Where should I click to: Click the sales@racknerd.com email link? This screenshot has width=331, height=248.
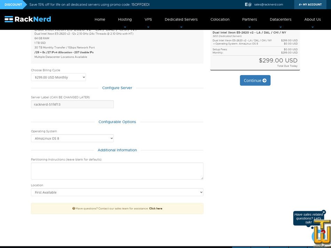coord(268,5)
